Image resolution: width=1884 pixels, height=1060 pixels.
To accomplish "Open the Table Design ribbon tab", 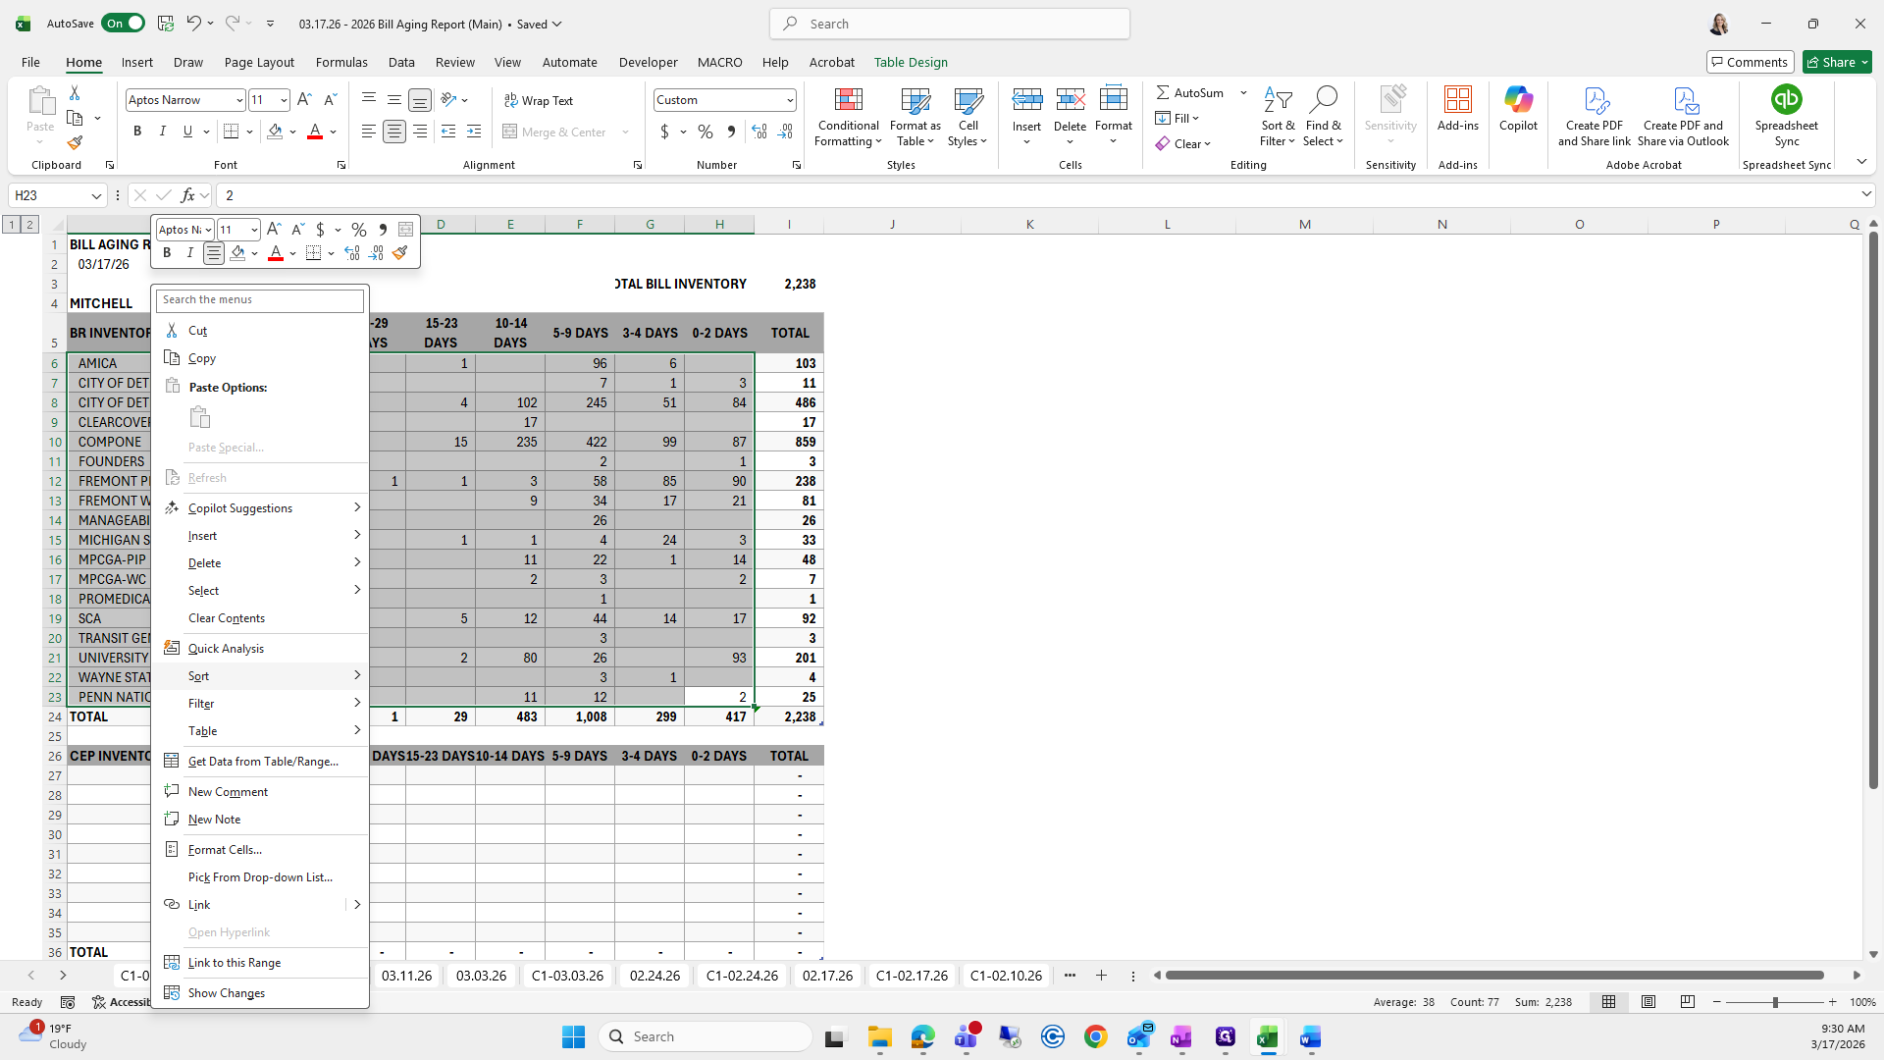I will tap(910, 62).
